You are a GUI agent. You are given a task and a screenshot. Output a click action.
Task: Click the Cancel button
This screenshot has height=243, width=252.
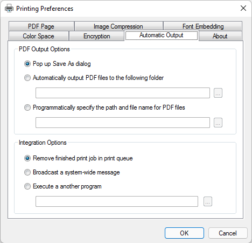click(228, 233)
